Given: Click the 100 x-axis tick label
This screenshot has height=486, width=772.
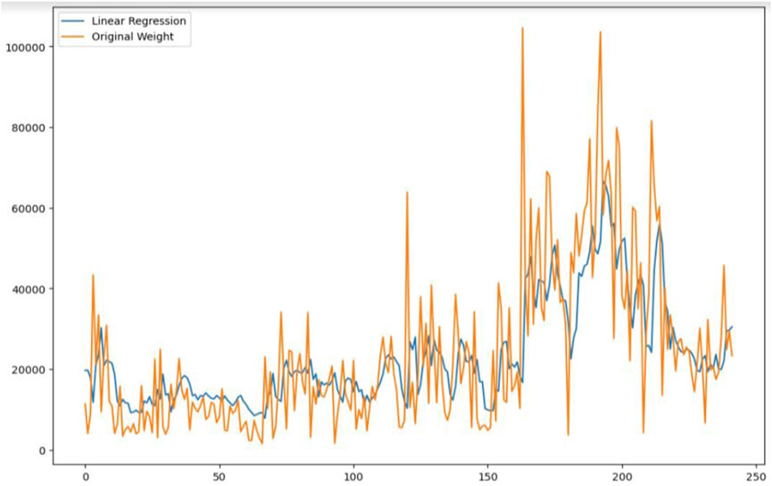Looking at the screenshot, I should (353, 477).
